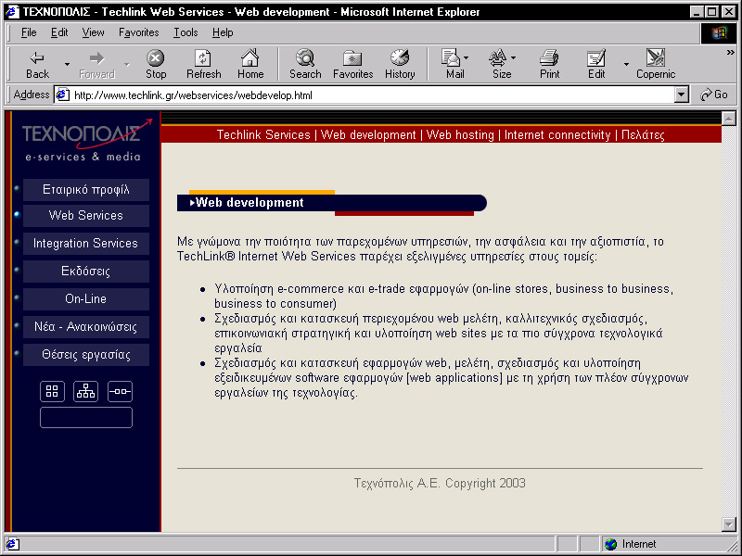Screen dimensions: 742x556
Task: Print the page with Print button
Action: (x=549, y=65)
